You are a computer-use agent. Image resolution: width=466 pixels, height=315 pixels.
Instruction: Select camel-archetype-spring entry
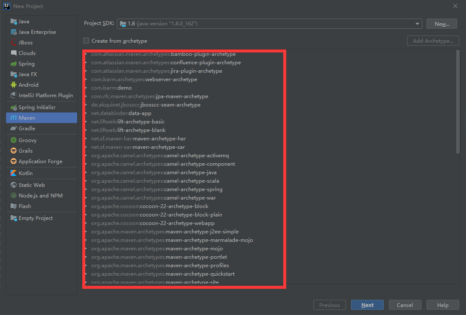pos(157,189)
